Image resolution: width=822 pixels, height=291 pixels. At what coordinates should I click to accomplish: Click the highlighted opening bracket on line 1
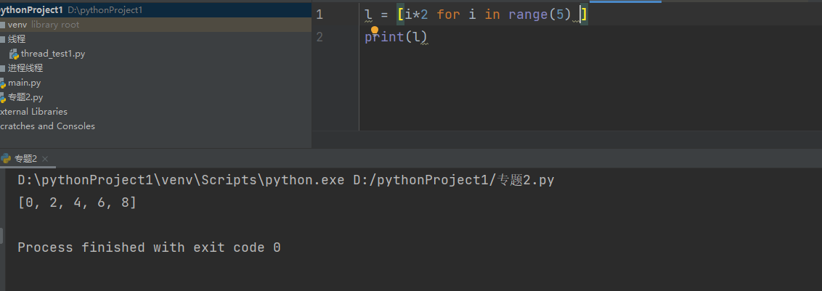401,15
